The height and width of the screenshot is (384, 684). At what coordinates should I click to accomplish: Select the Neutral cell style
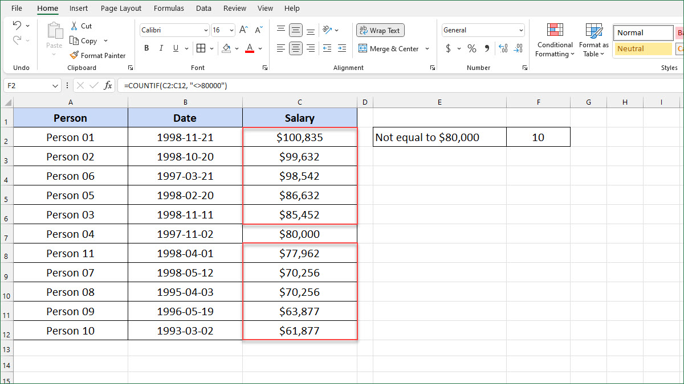[643, 49]
